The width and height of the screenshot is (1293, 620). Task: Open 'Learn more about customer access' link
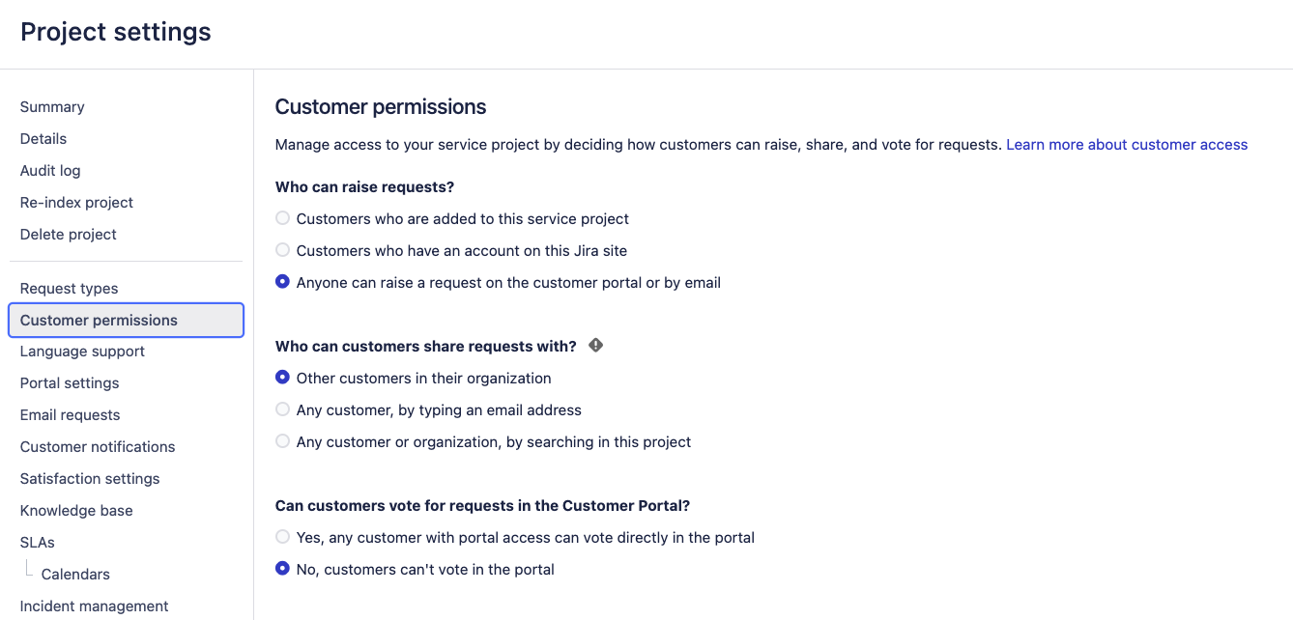1127,145
